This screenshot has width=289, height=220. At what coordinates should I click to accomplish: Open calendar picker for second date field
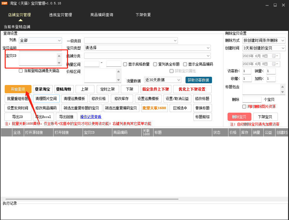(275, 64)
